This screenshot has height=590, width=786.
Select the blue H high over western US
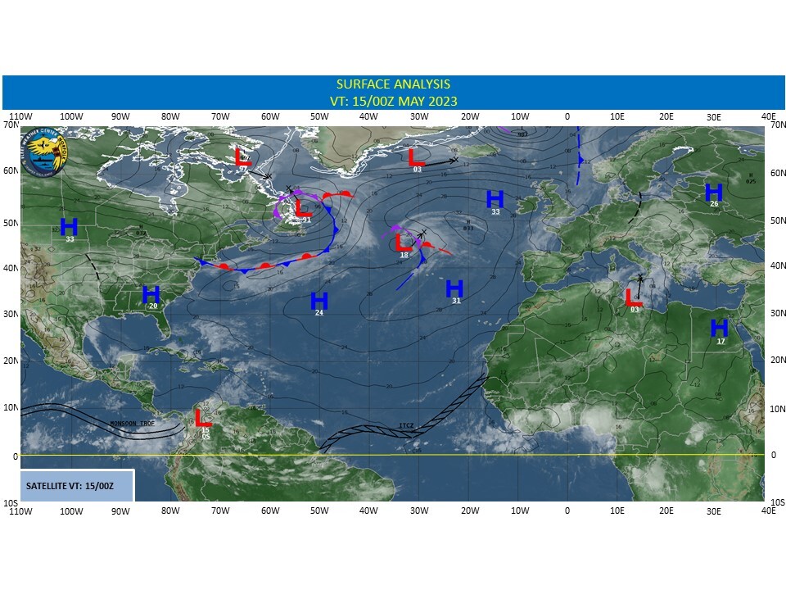point(69,227)
